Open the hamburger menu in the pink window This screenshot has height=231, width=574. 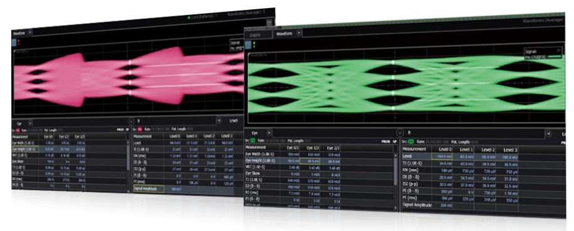269,23
